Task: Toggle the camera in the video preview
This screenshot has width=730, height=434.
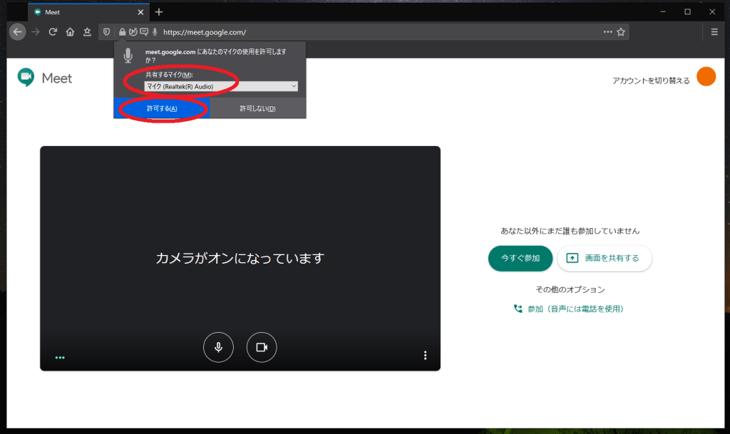Action: click(262, 347)
